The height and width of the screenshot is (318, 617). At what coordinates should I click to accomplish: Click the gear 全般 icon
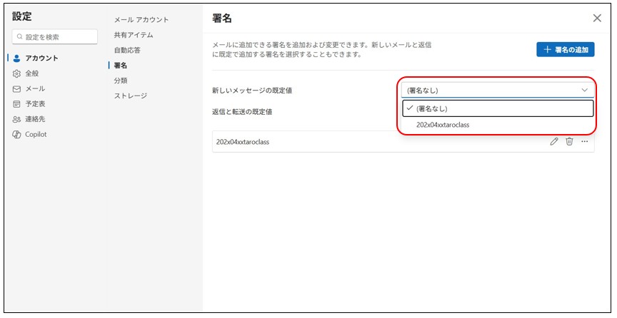pos(16,73)
